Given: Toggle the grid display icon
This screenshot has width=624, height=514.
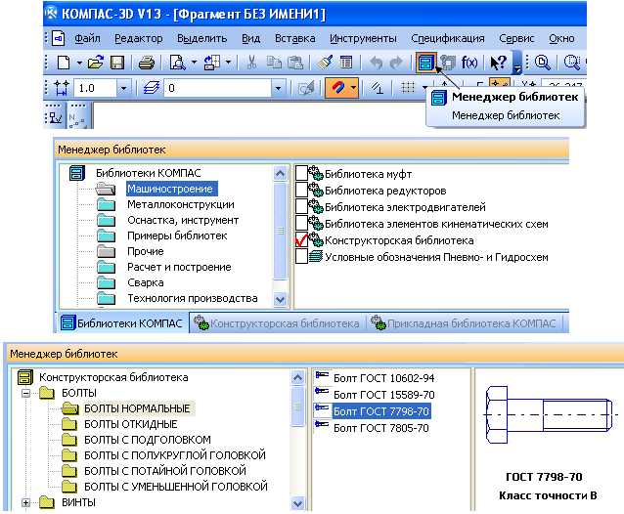Looking at the screenshot, I should click(x=408, y=87).
